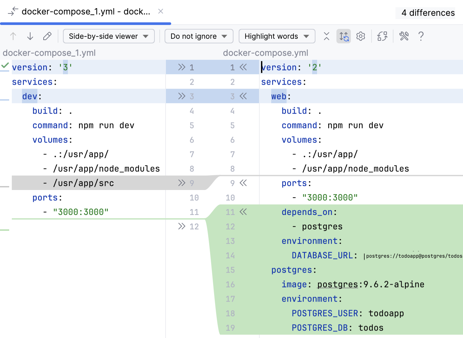Click the pencil edit source icon
The width and height of the screenshot is (463, 338).
point(47,36)
